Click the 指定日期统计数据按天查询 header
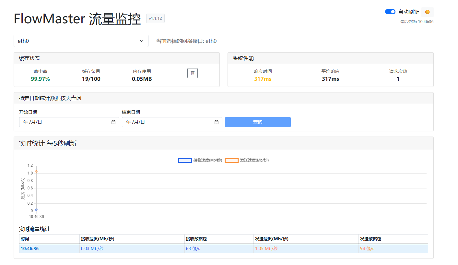This screenshot has height=265, width=458. coord(224,98)
